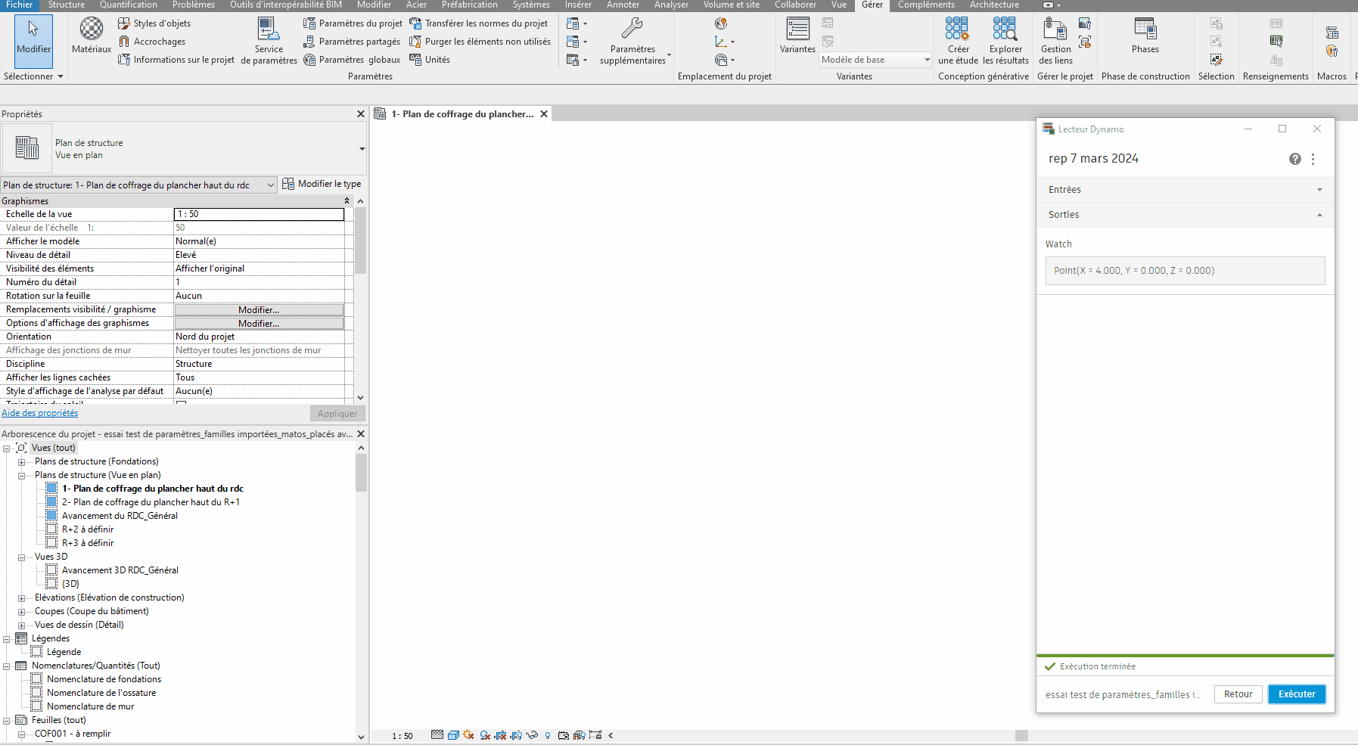This screenshot has height=745, width=1358.
Task: Click the visual style cube icon in view bar
Action: tap(453, 735)
